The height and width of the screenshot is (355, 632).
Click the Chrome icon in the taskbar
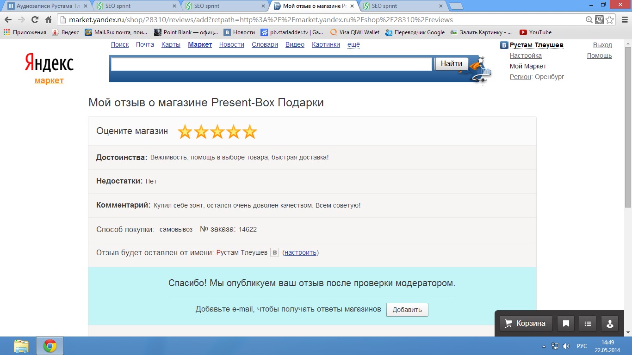coord(50,346)
